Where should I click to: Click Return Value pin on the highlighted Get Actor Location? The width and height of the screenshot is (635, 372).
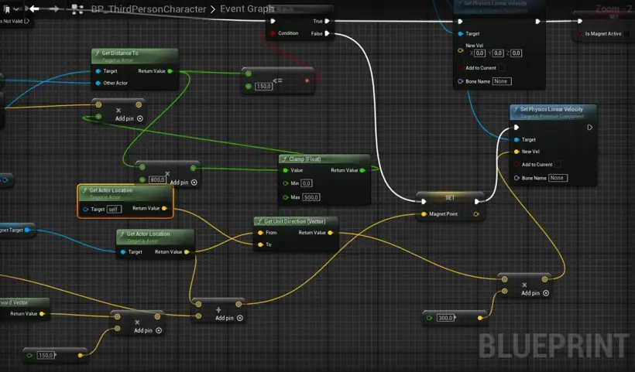(164, 208)
